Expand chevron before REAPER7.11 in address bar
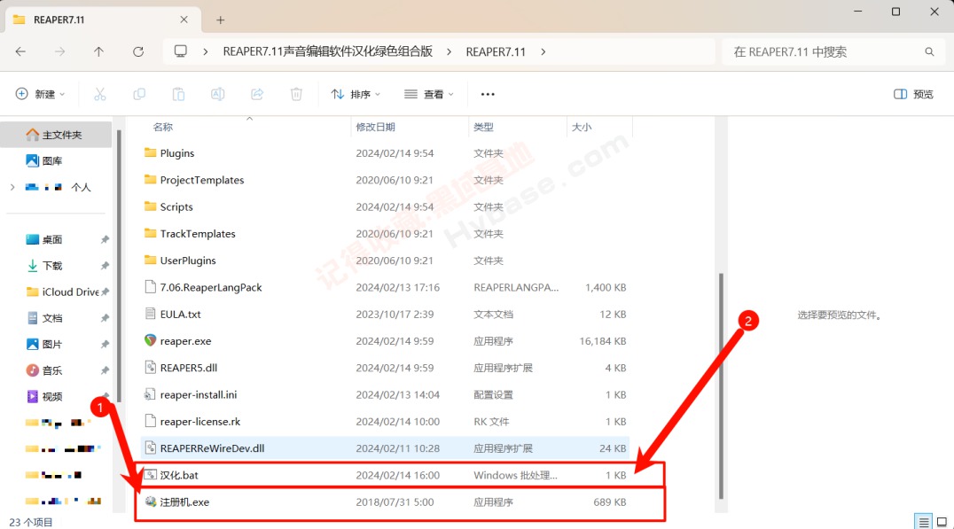This screenshot has height=529, width=954. (x=449, y=51)
